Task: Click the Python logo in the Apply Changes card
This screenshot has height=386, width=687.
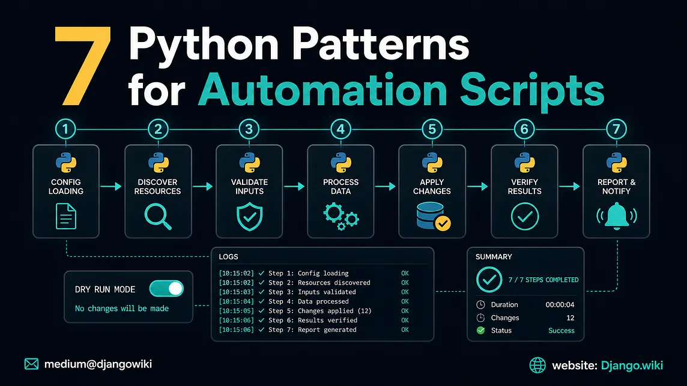Action: [x=432, y=163]
